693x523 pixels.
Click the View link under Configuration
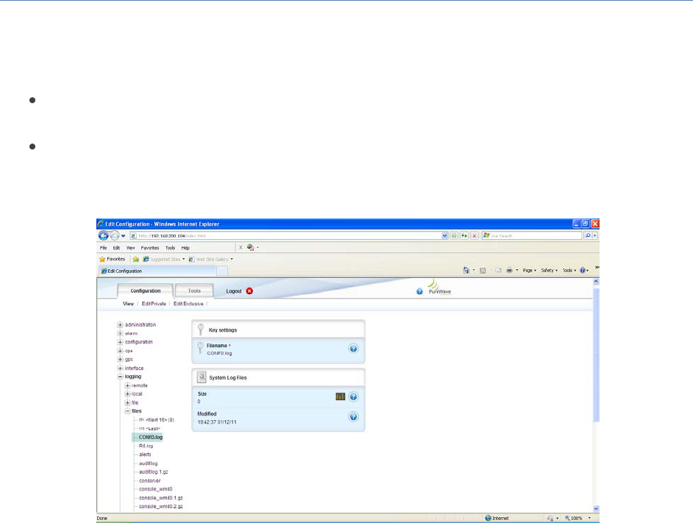(128, 304)
